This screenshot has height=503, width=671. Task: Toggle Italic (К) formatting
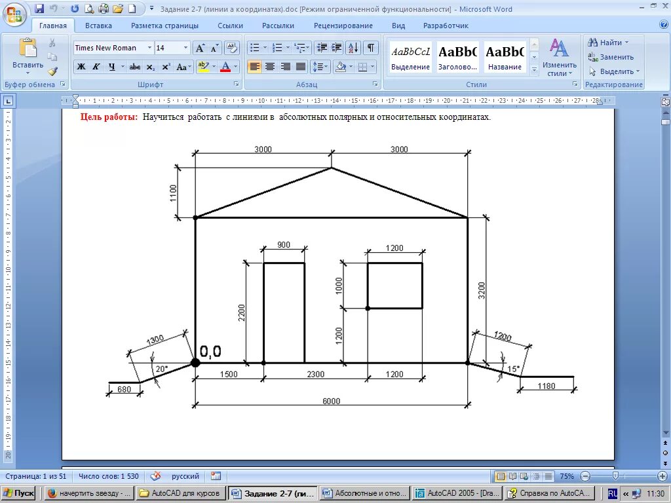point(96,67)
